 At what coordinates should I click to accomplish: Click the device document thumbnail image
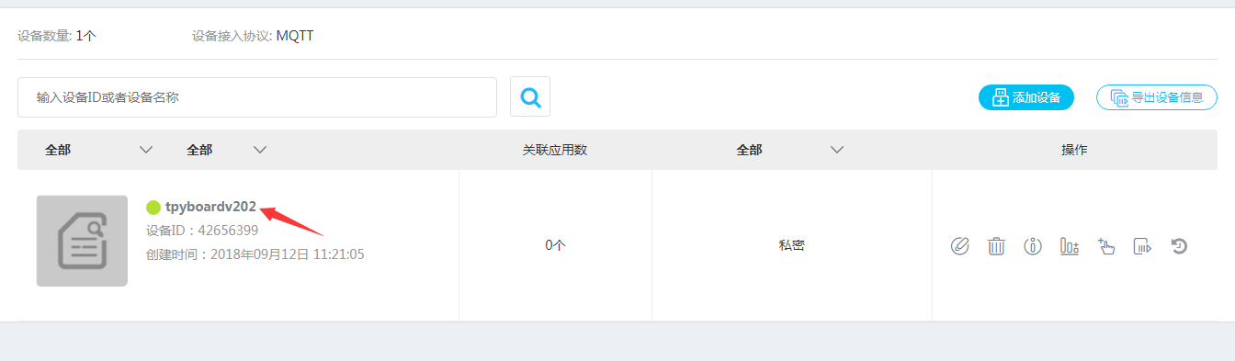(82, 241)
